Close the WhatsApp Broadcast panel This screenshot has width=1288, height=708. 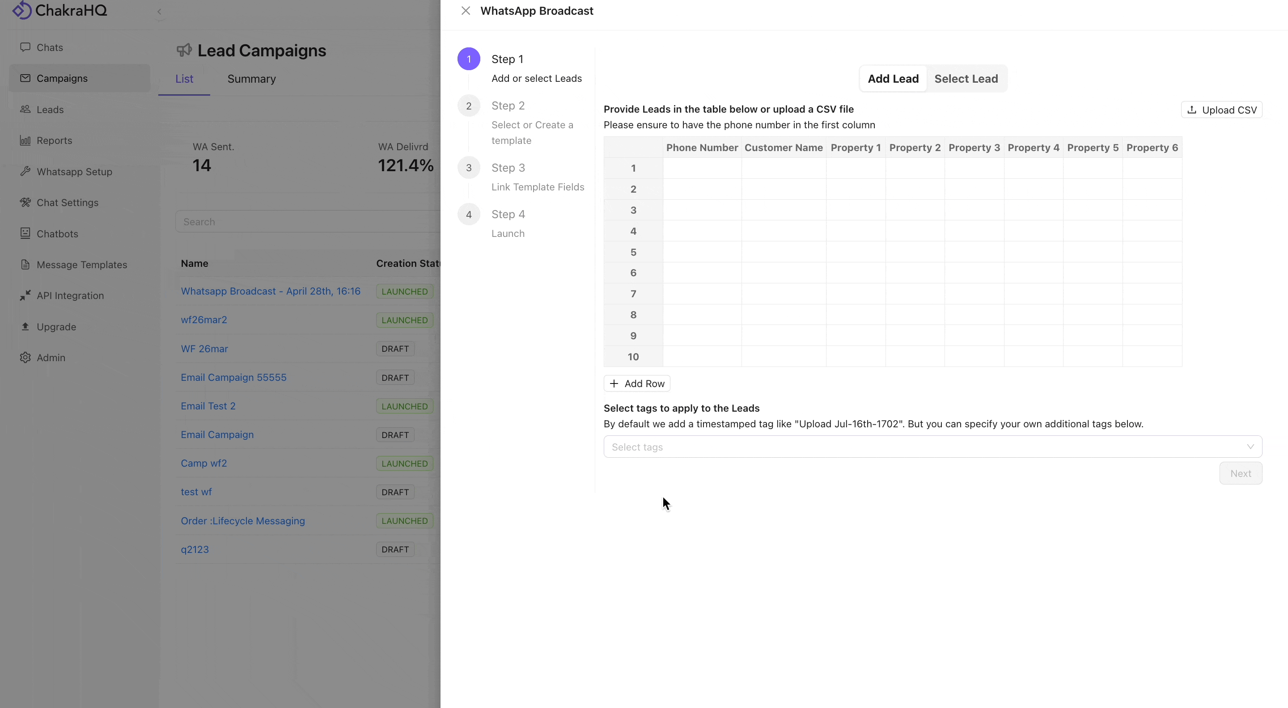[466, 10]
